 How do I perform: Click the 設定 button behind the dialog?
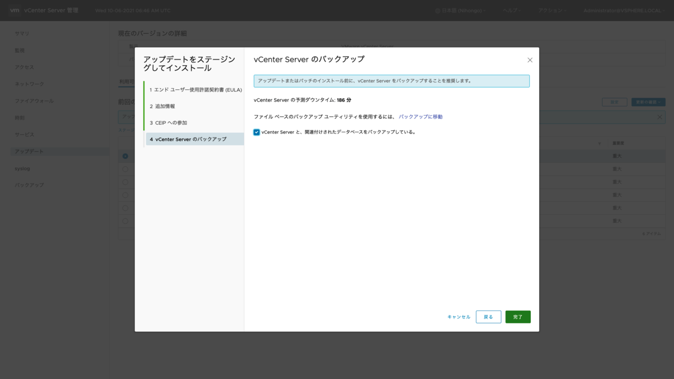[x=614, y=102]
